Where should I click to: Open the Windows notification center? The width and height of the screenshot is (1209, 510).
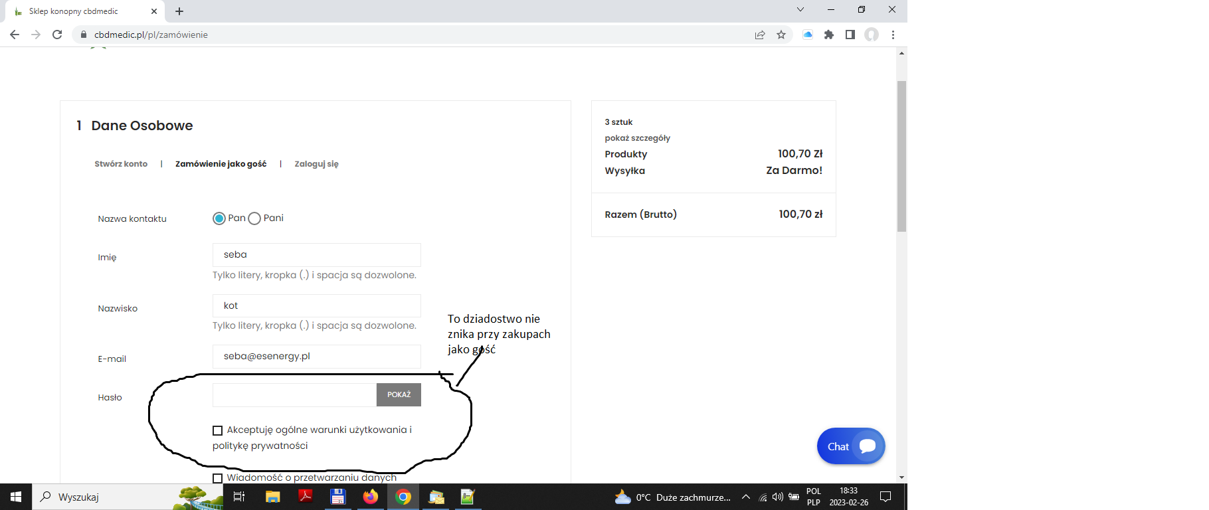point(885,497)
